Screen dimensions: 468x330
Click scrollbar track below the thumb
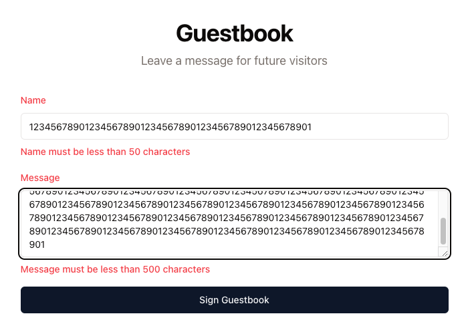(x=443, y=246)
